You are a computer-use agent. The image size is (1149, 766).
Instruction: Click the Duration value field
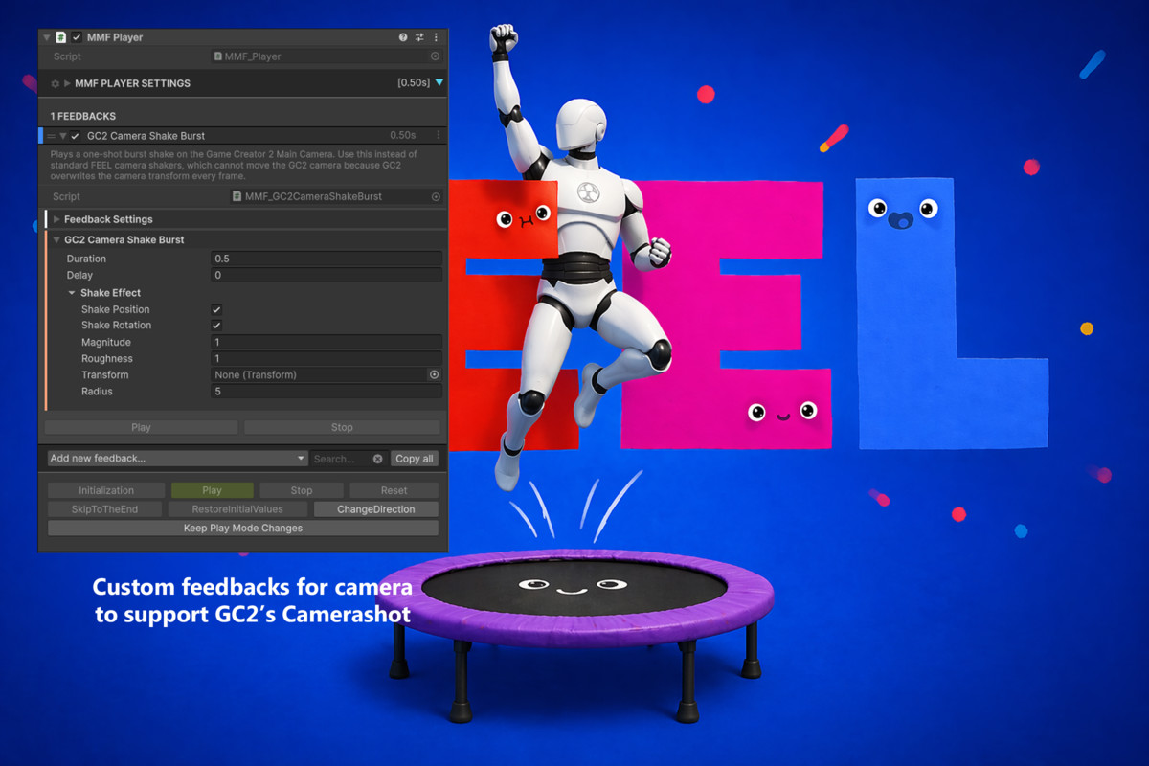[x=327, y=259]
